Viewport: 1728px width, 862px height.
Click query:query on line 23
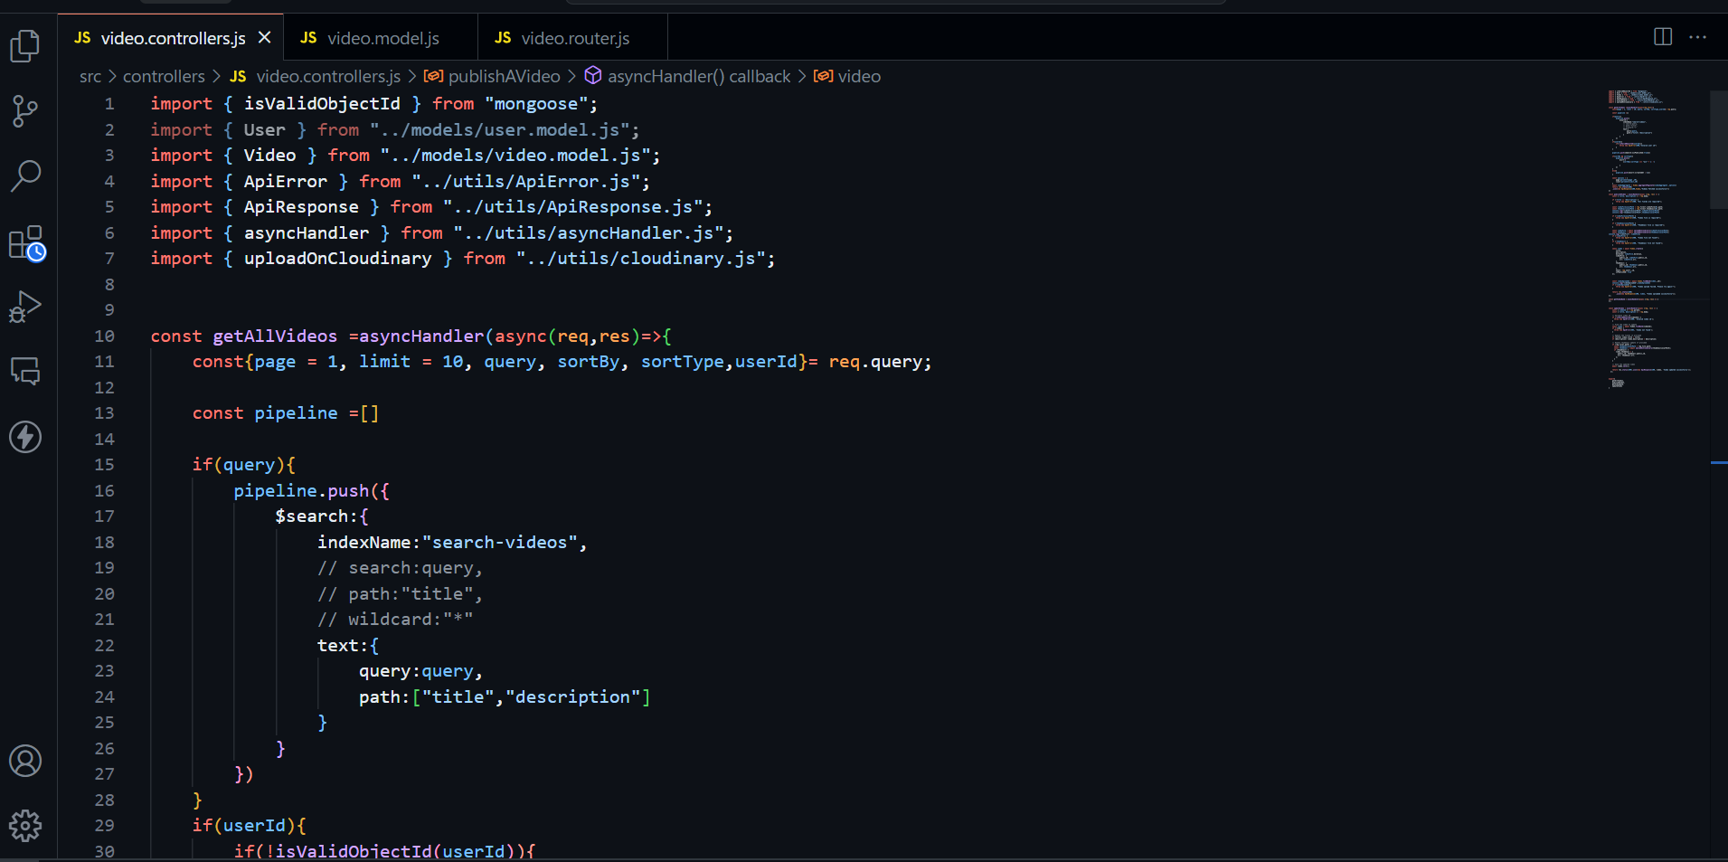tap(416, 671)
